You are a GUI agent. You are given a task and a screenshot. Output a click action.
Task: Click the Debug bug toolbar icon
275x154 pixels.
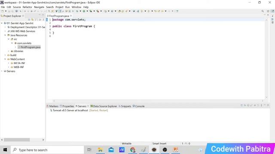click(x=77, y=11)
